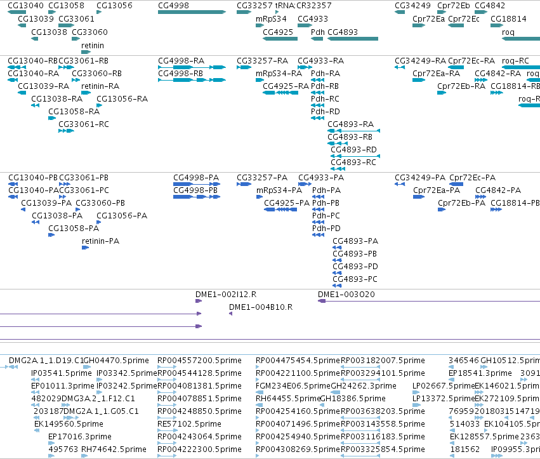
Task: Select the tRNA:CR32357 feature
Action: pyautogui.click(x=277, y=12)
